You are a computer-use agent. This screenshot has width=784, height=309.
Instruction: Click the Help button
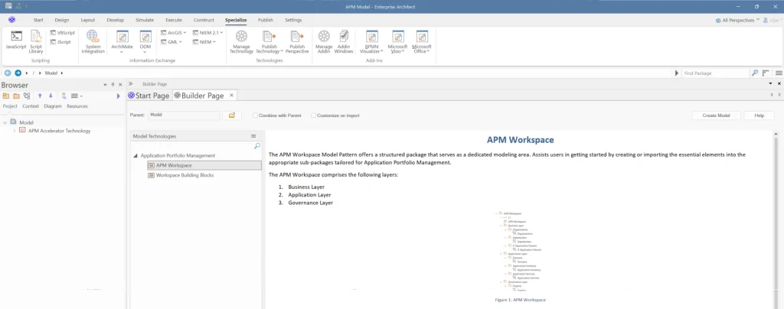click(759, 115)
